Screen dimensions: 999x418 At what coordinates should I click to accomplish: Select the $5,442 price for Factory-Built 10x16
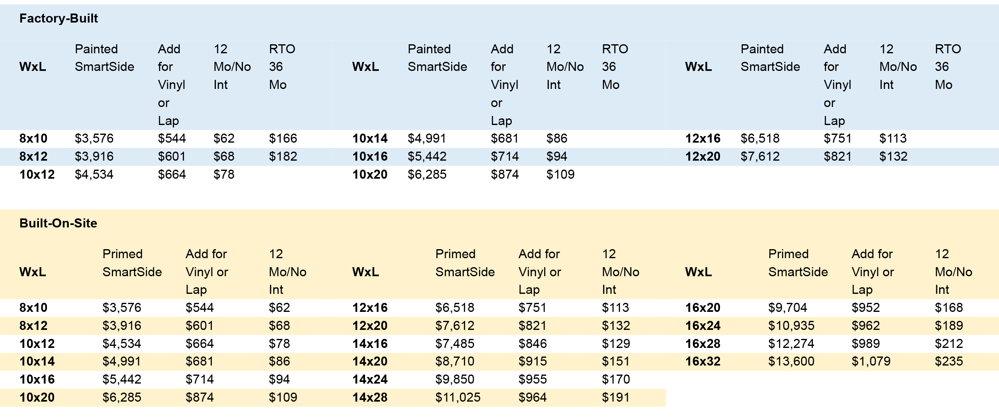point(427,157)
